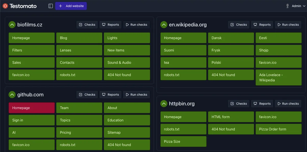Open the Education check tile
The height and width of the screenshot is (152, 307).
click(x=127, y=120)
